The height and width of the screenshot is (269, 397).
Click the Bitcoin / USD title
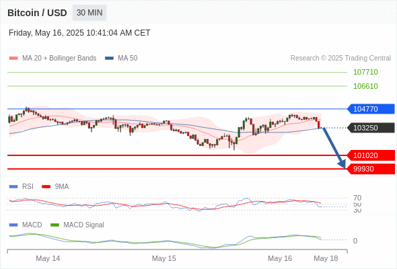tap(37, 13)
